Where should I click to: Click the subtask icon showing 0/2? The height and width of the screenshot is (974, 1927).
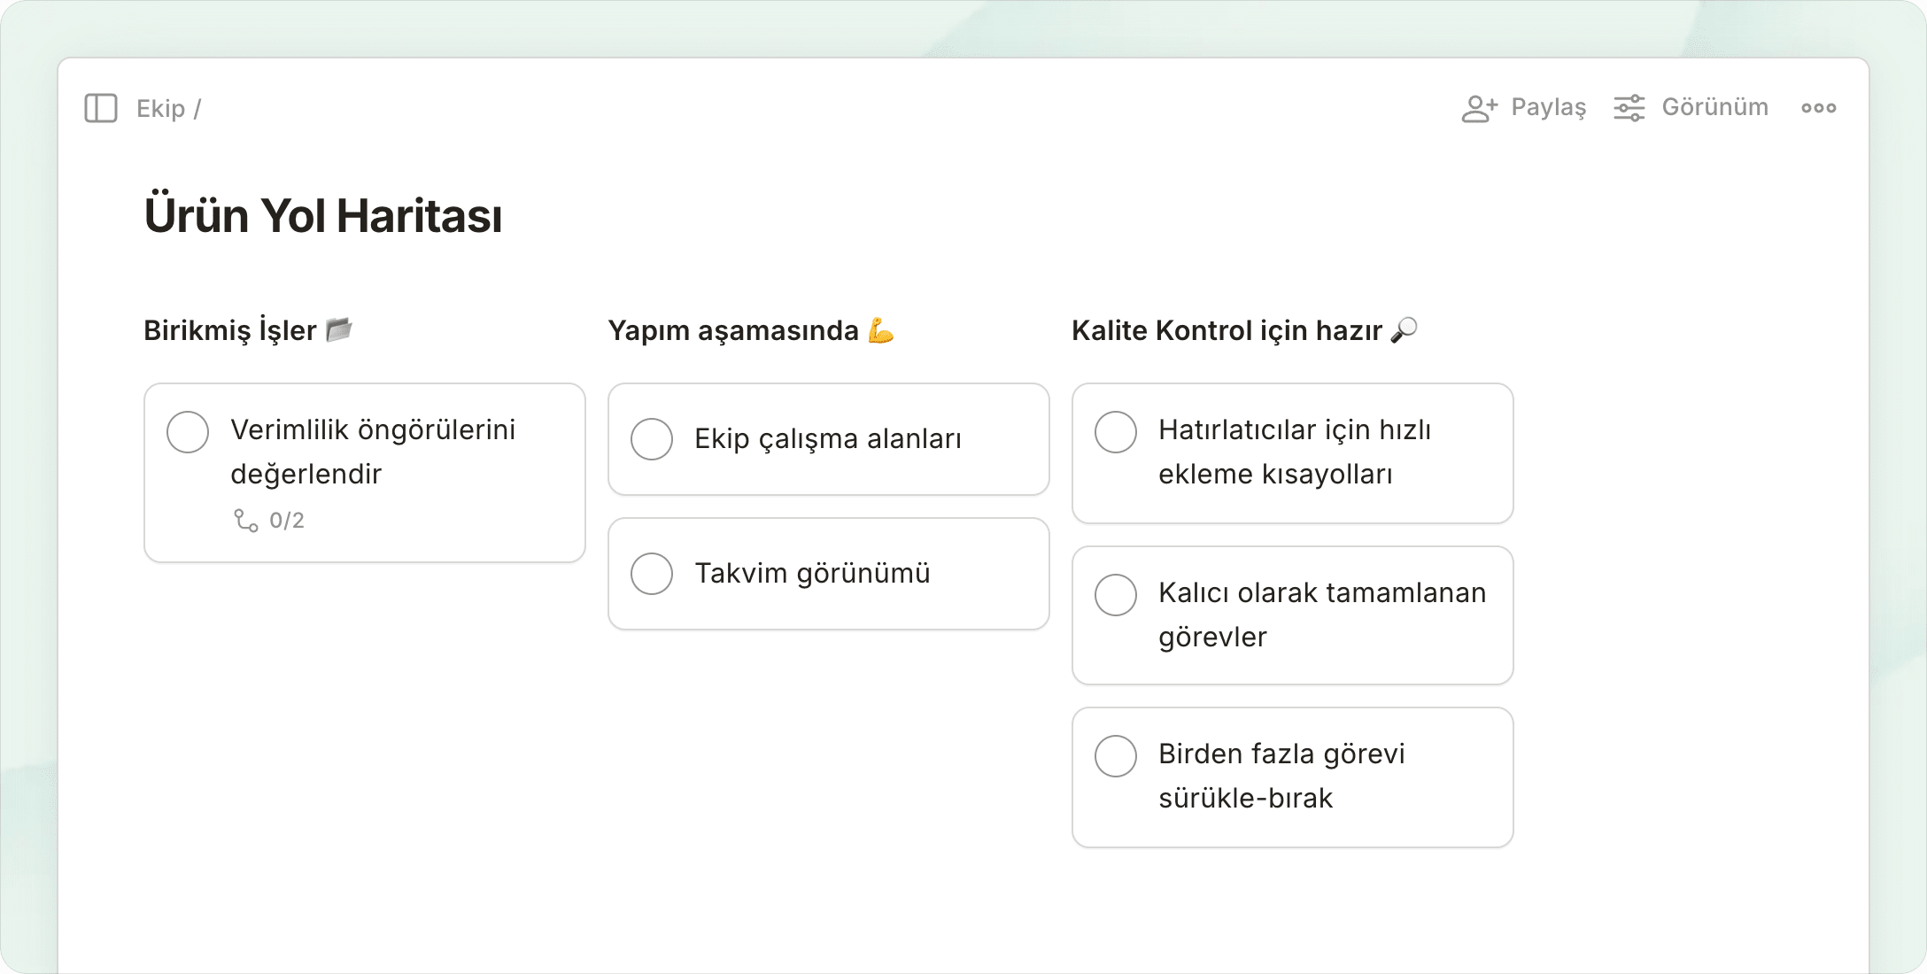coord(245,520)
